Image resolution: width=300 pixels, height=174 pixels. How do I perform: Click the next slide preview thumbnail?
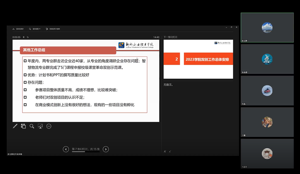pos(198,59)
